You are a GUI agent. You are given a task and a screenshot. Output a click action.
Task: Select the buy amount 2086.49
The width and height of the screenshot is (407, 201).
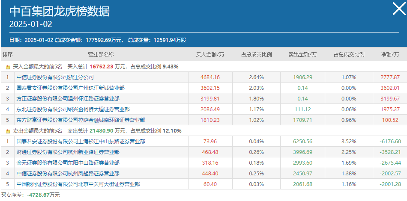[x=210, y=109]
